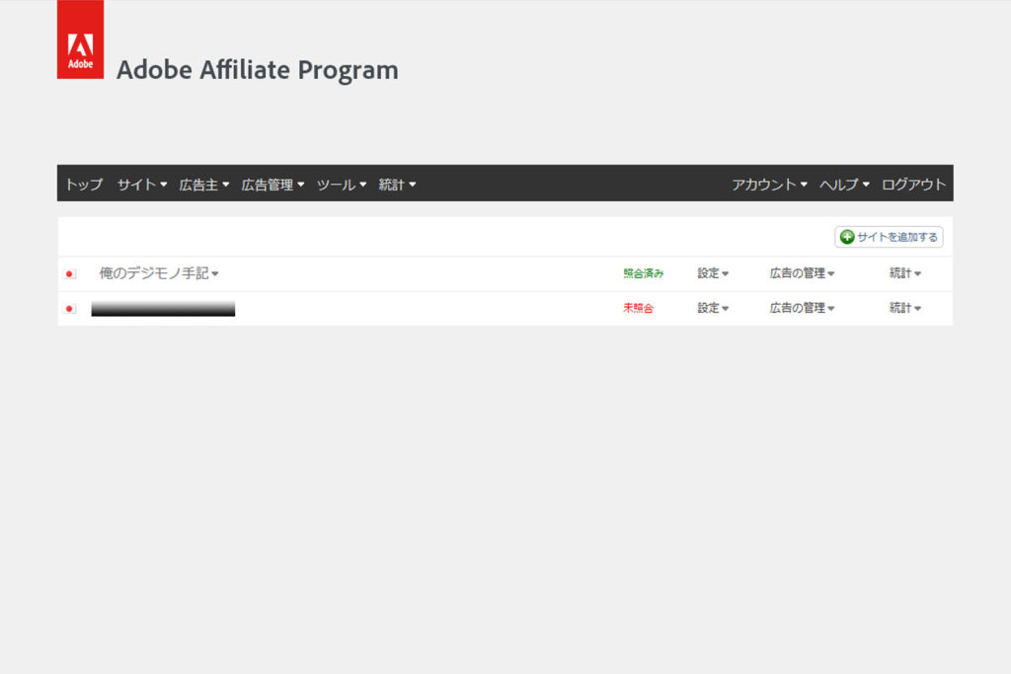This screenshot has width=1011, height=674.
Task: Open the 俺のデジモノ手記 site dropdown
Action: pos(159,273)
